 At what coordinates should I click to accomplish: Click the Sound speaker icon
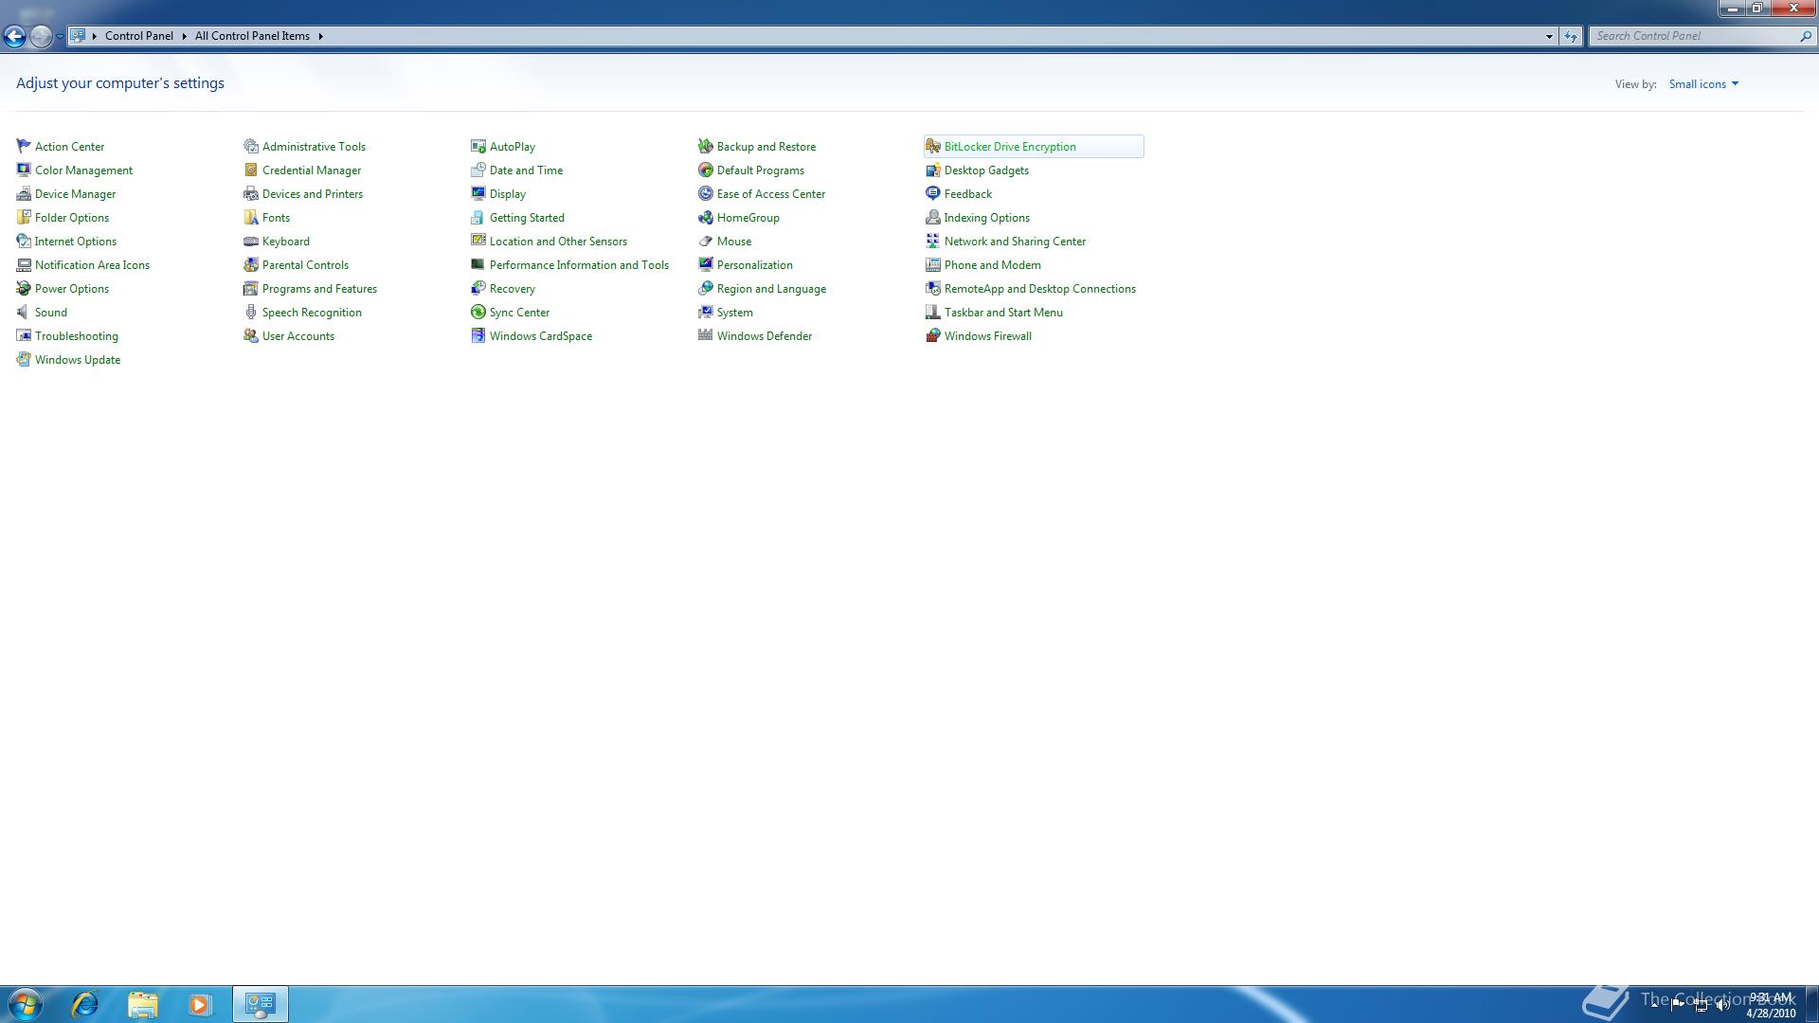click(x=24, y=312)
